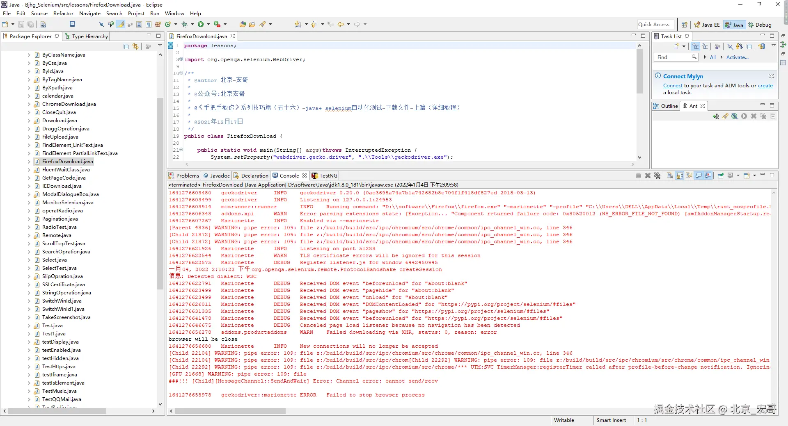
Task: Click the Activate... link in Task List
Action: [737, 57]
